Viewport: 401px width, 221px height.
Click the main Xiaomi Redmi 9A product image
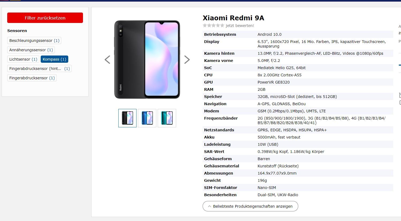coord(147,60)
